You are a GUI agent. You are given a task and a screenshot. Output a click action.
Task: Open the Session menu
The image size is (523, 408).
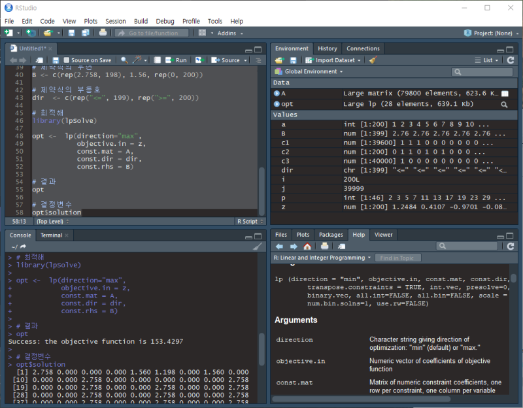click(115, 21)
